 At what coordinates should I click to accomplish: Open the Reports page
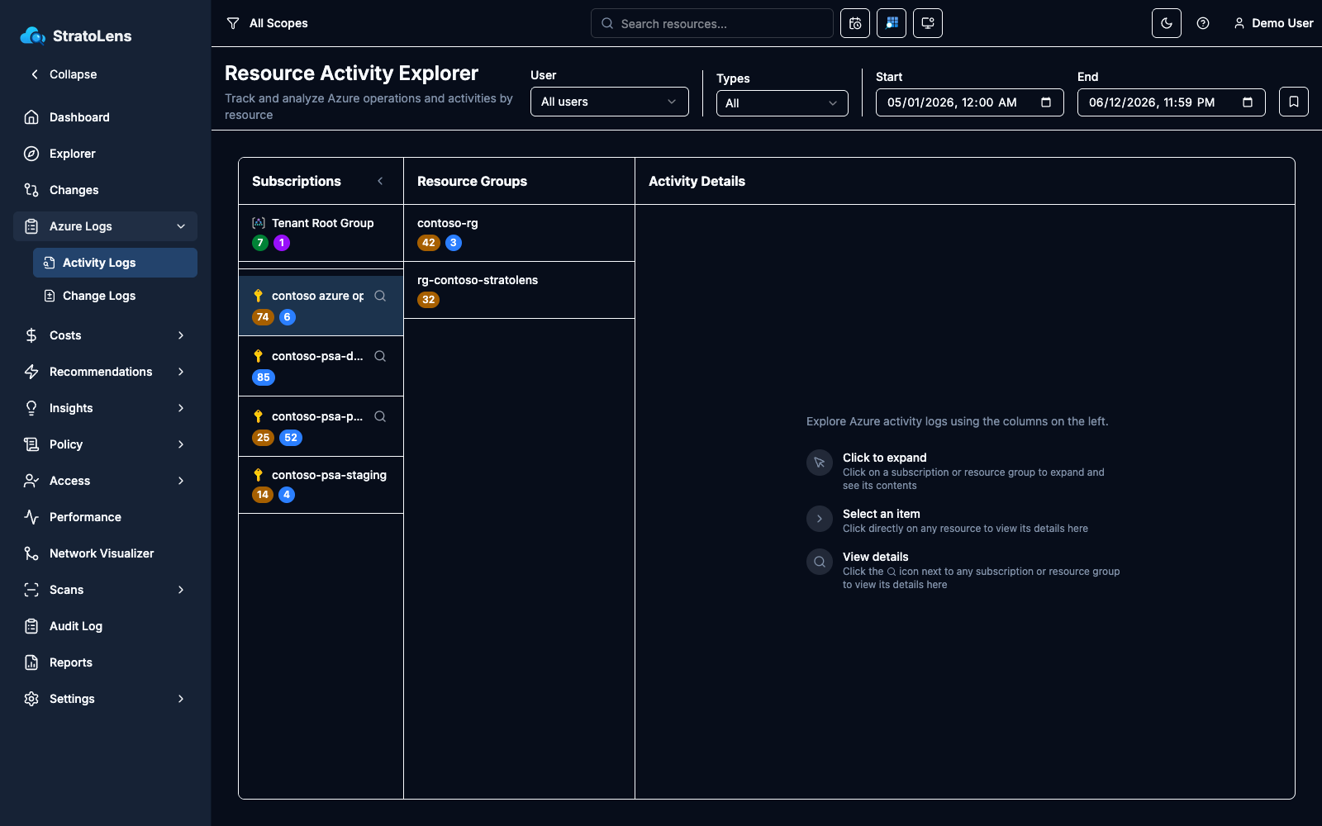click(x=105, y=662)
